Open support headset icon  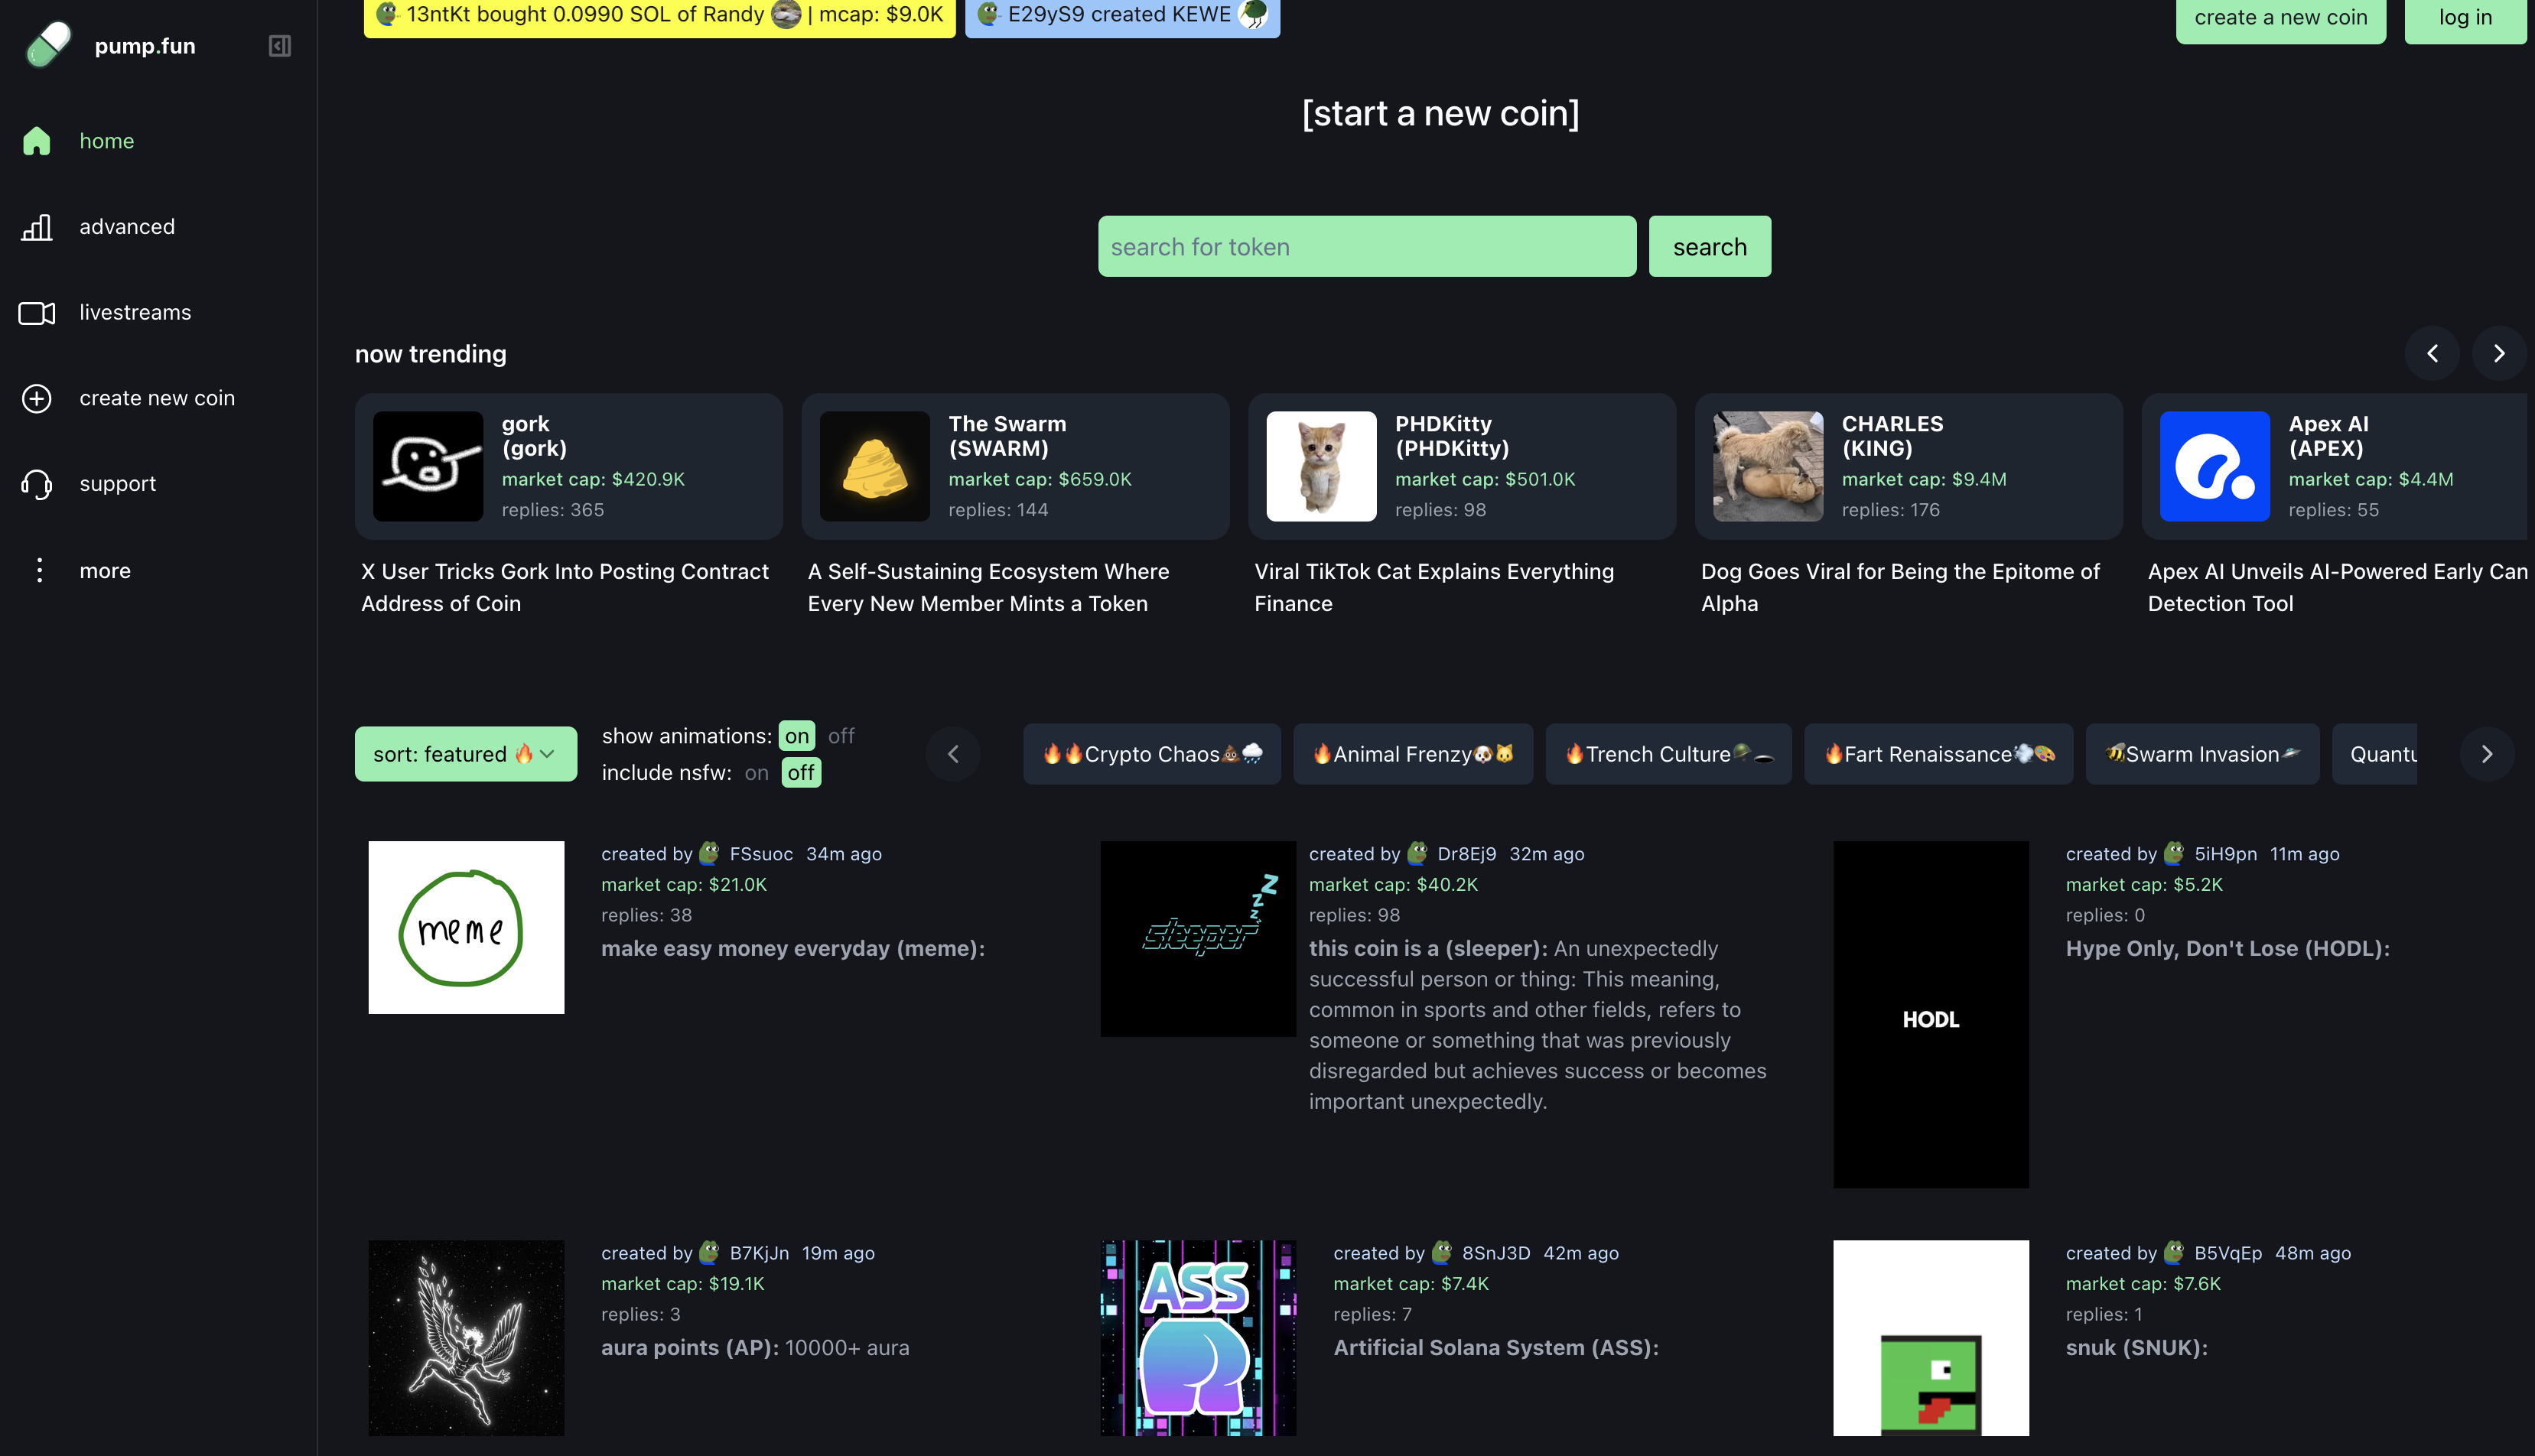click(x=37, y=484)
